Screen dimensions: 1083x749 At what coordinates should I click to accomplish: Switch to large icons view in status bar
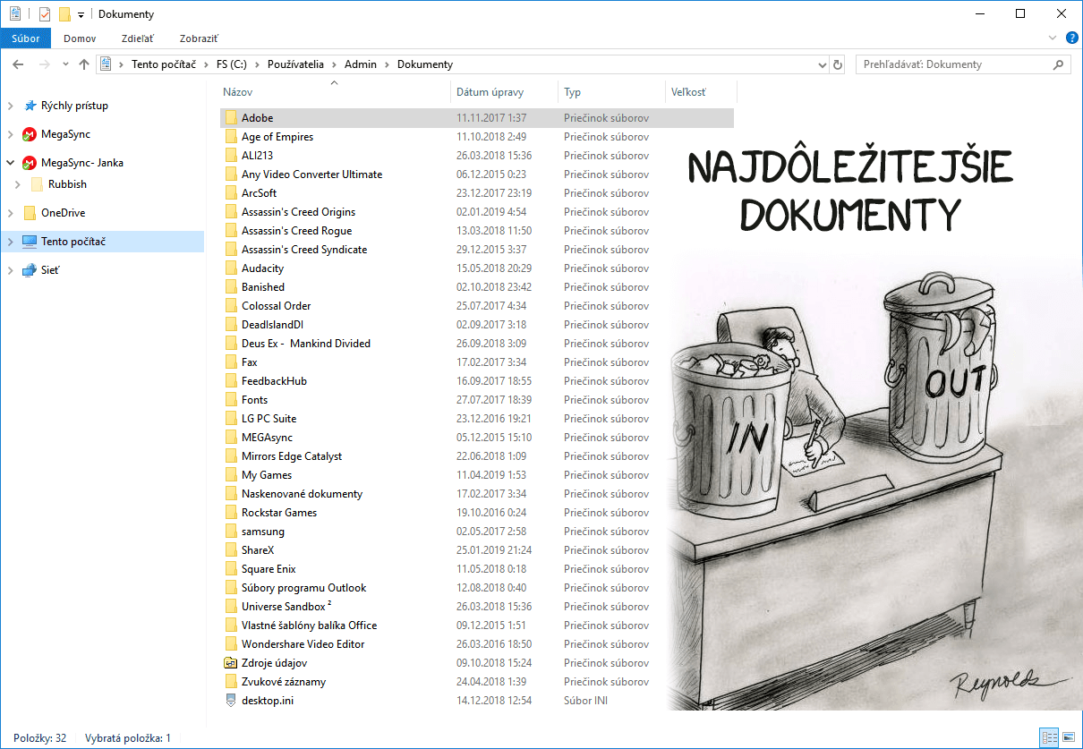[1069, 738]
